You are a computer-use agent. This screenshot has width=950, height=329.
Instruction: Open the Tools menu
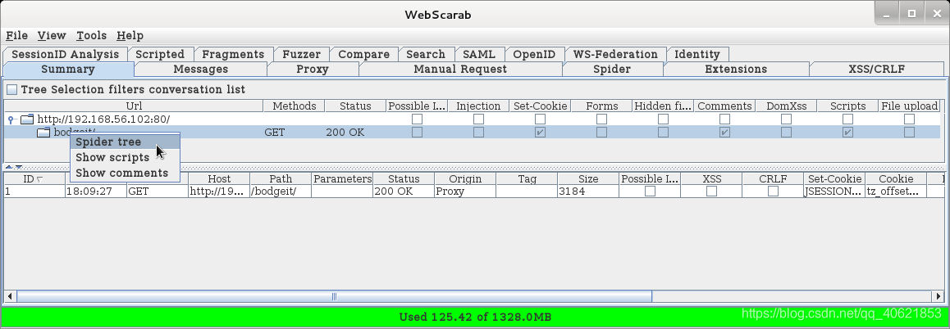[x=92, y=36]
